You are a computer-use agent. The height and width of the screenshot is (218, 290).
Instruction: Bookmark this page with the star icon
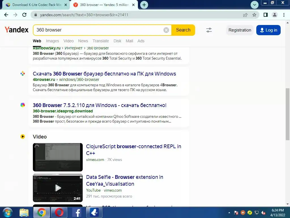pyautogui.click(x=254, y=15)
